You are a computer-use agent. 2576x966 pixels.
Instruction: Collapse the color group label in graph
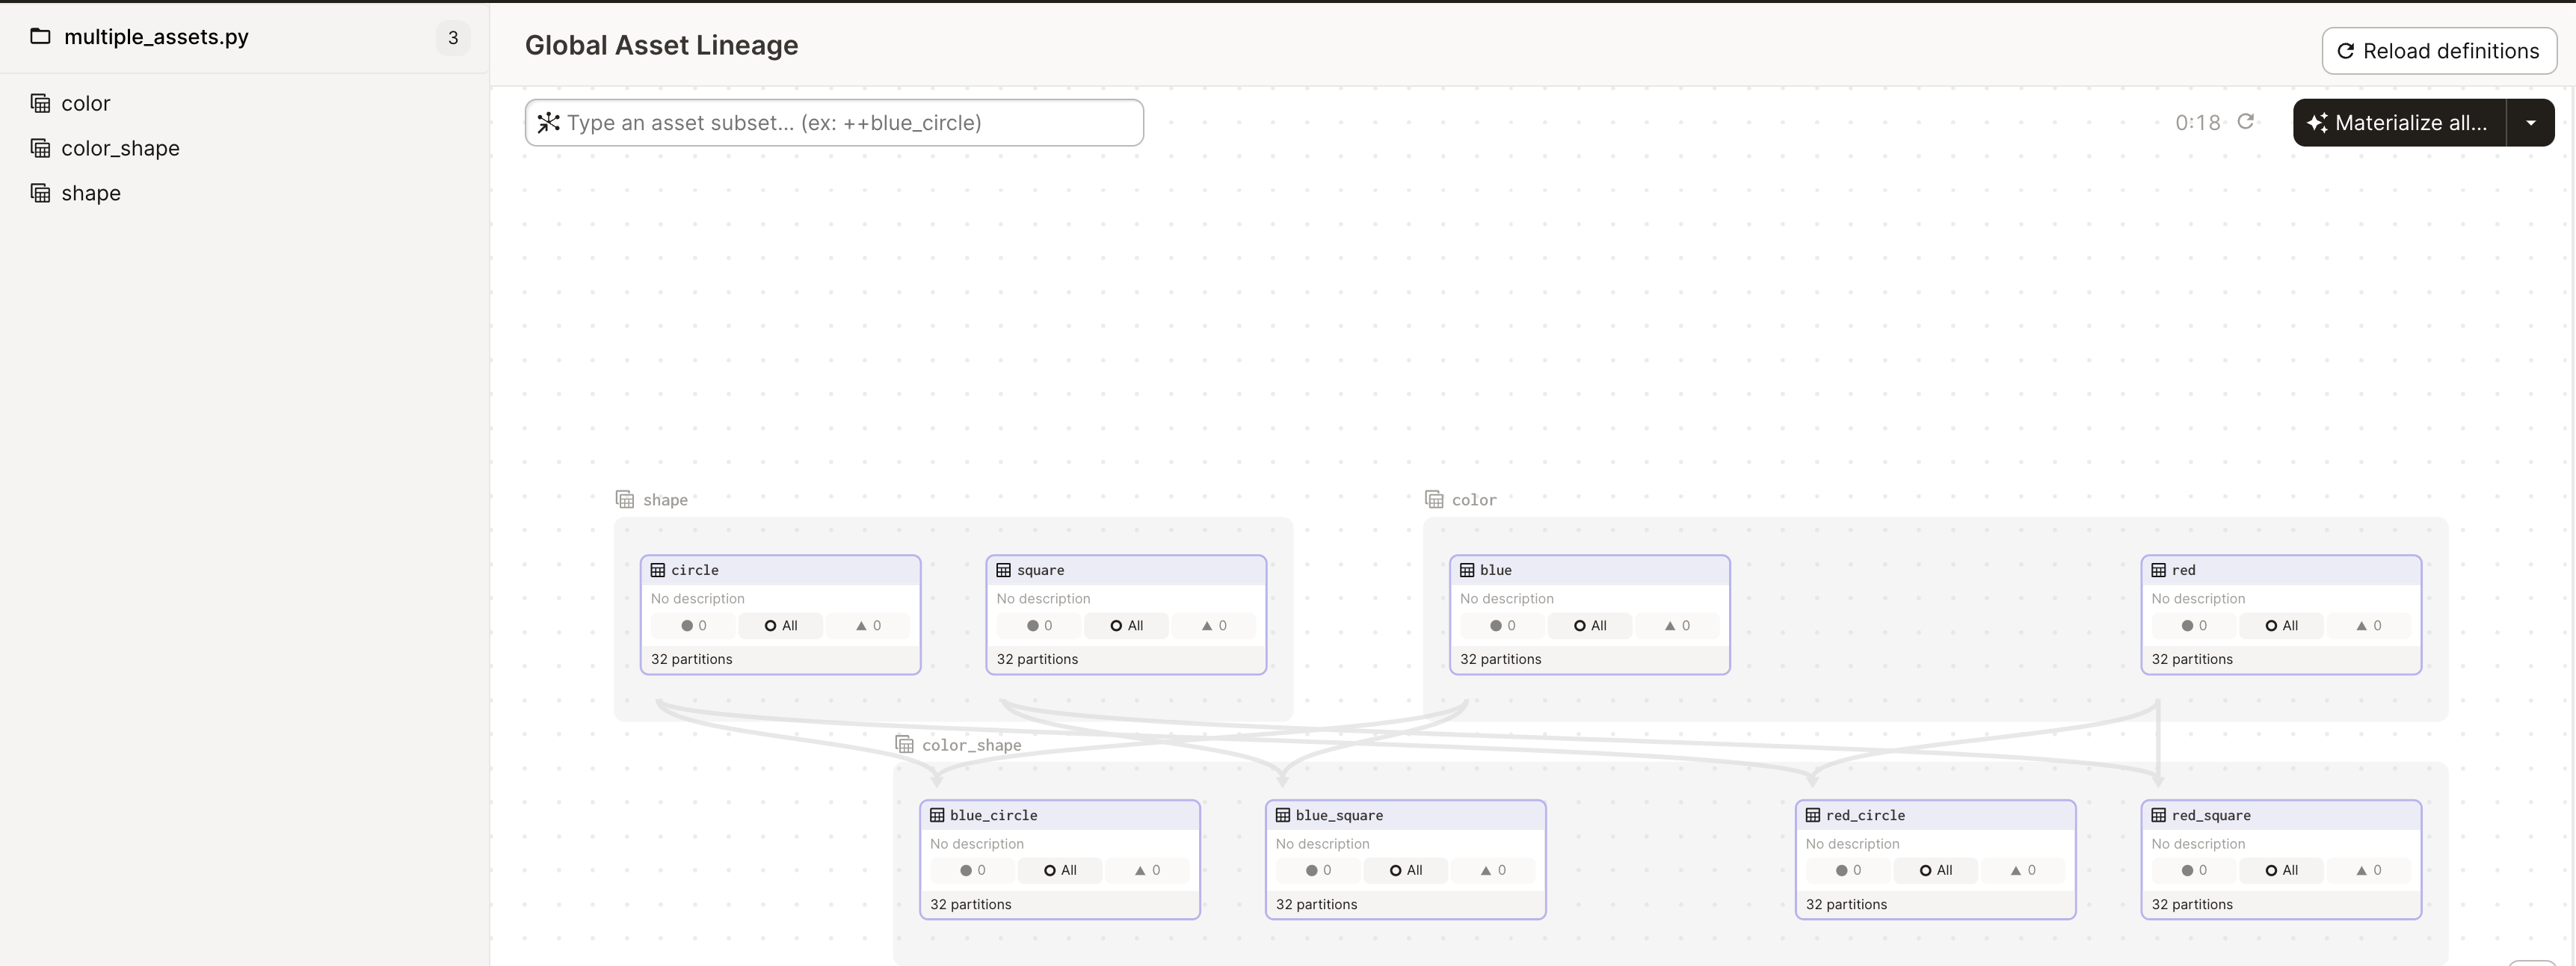pyautogui.click(x=1473, y=500)
